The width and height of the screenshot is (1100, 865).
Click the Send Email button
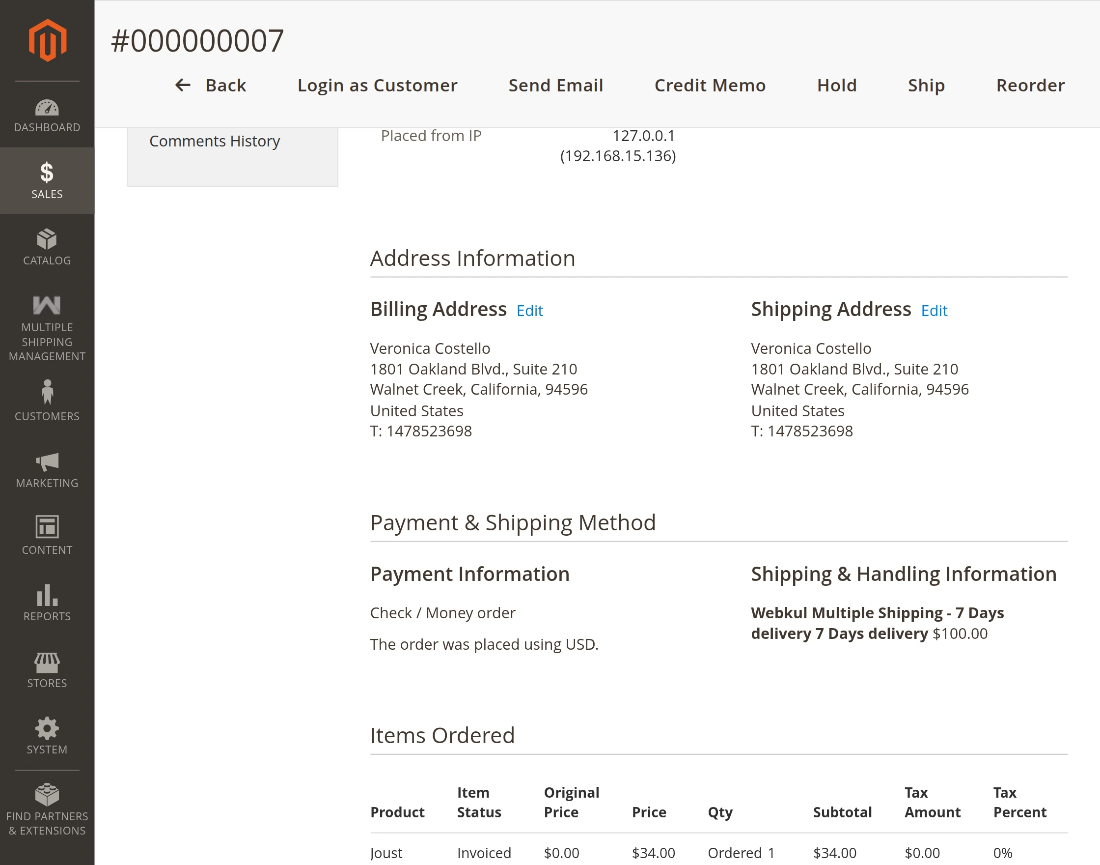[555, 86]
